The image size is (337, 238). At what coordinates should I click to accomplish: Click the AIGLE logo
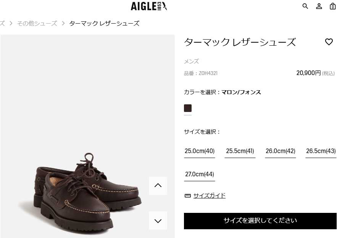tap(149, 6)
